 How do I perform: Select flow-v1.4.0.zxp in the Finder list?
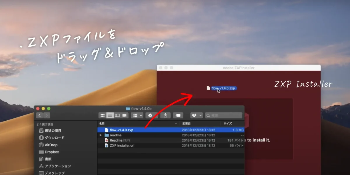tap(171, 130)
